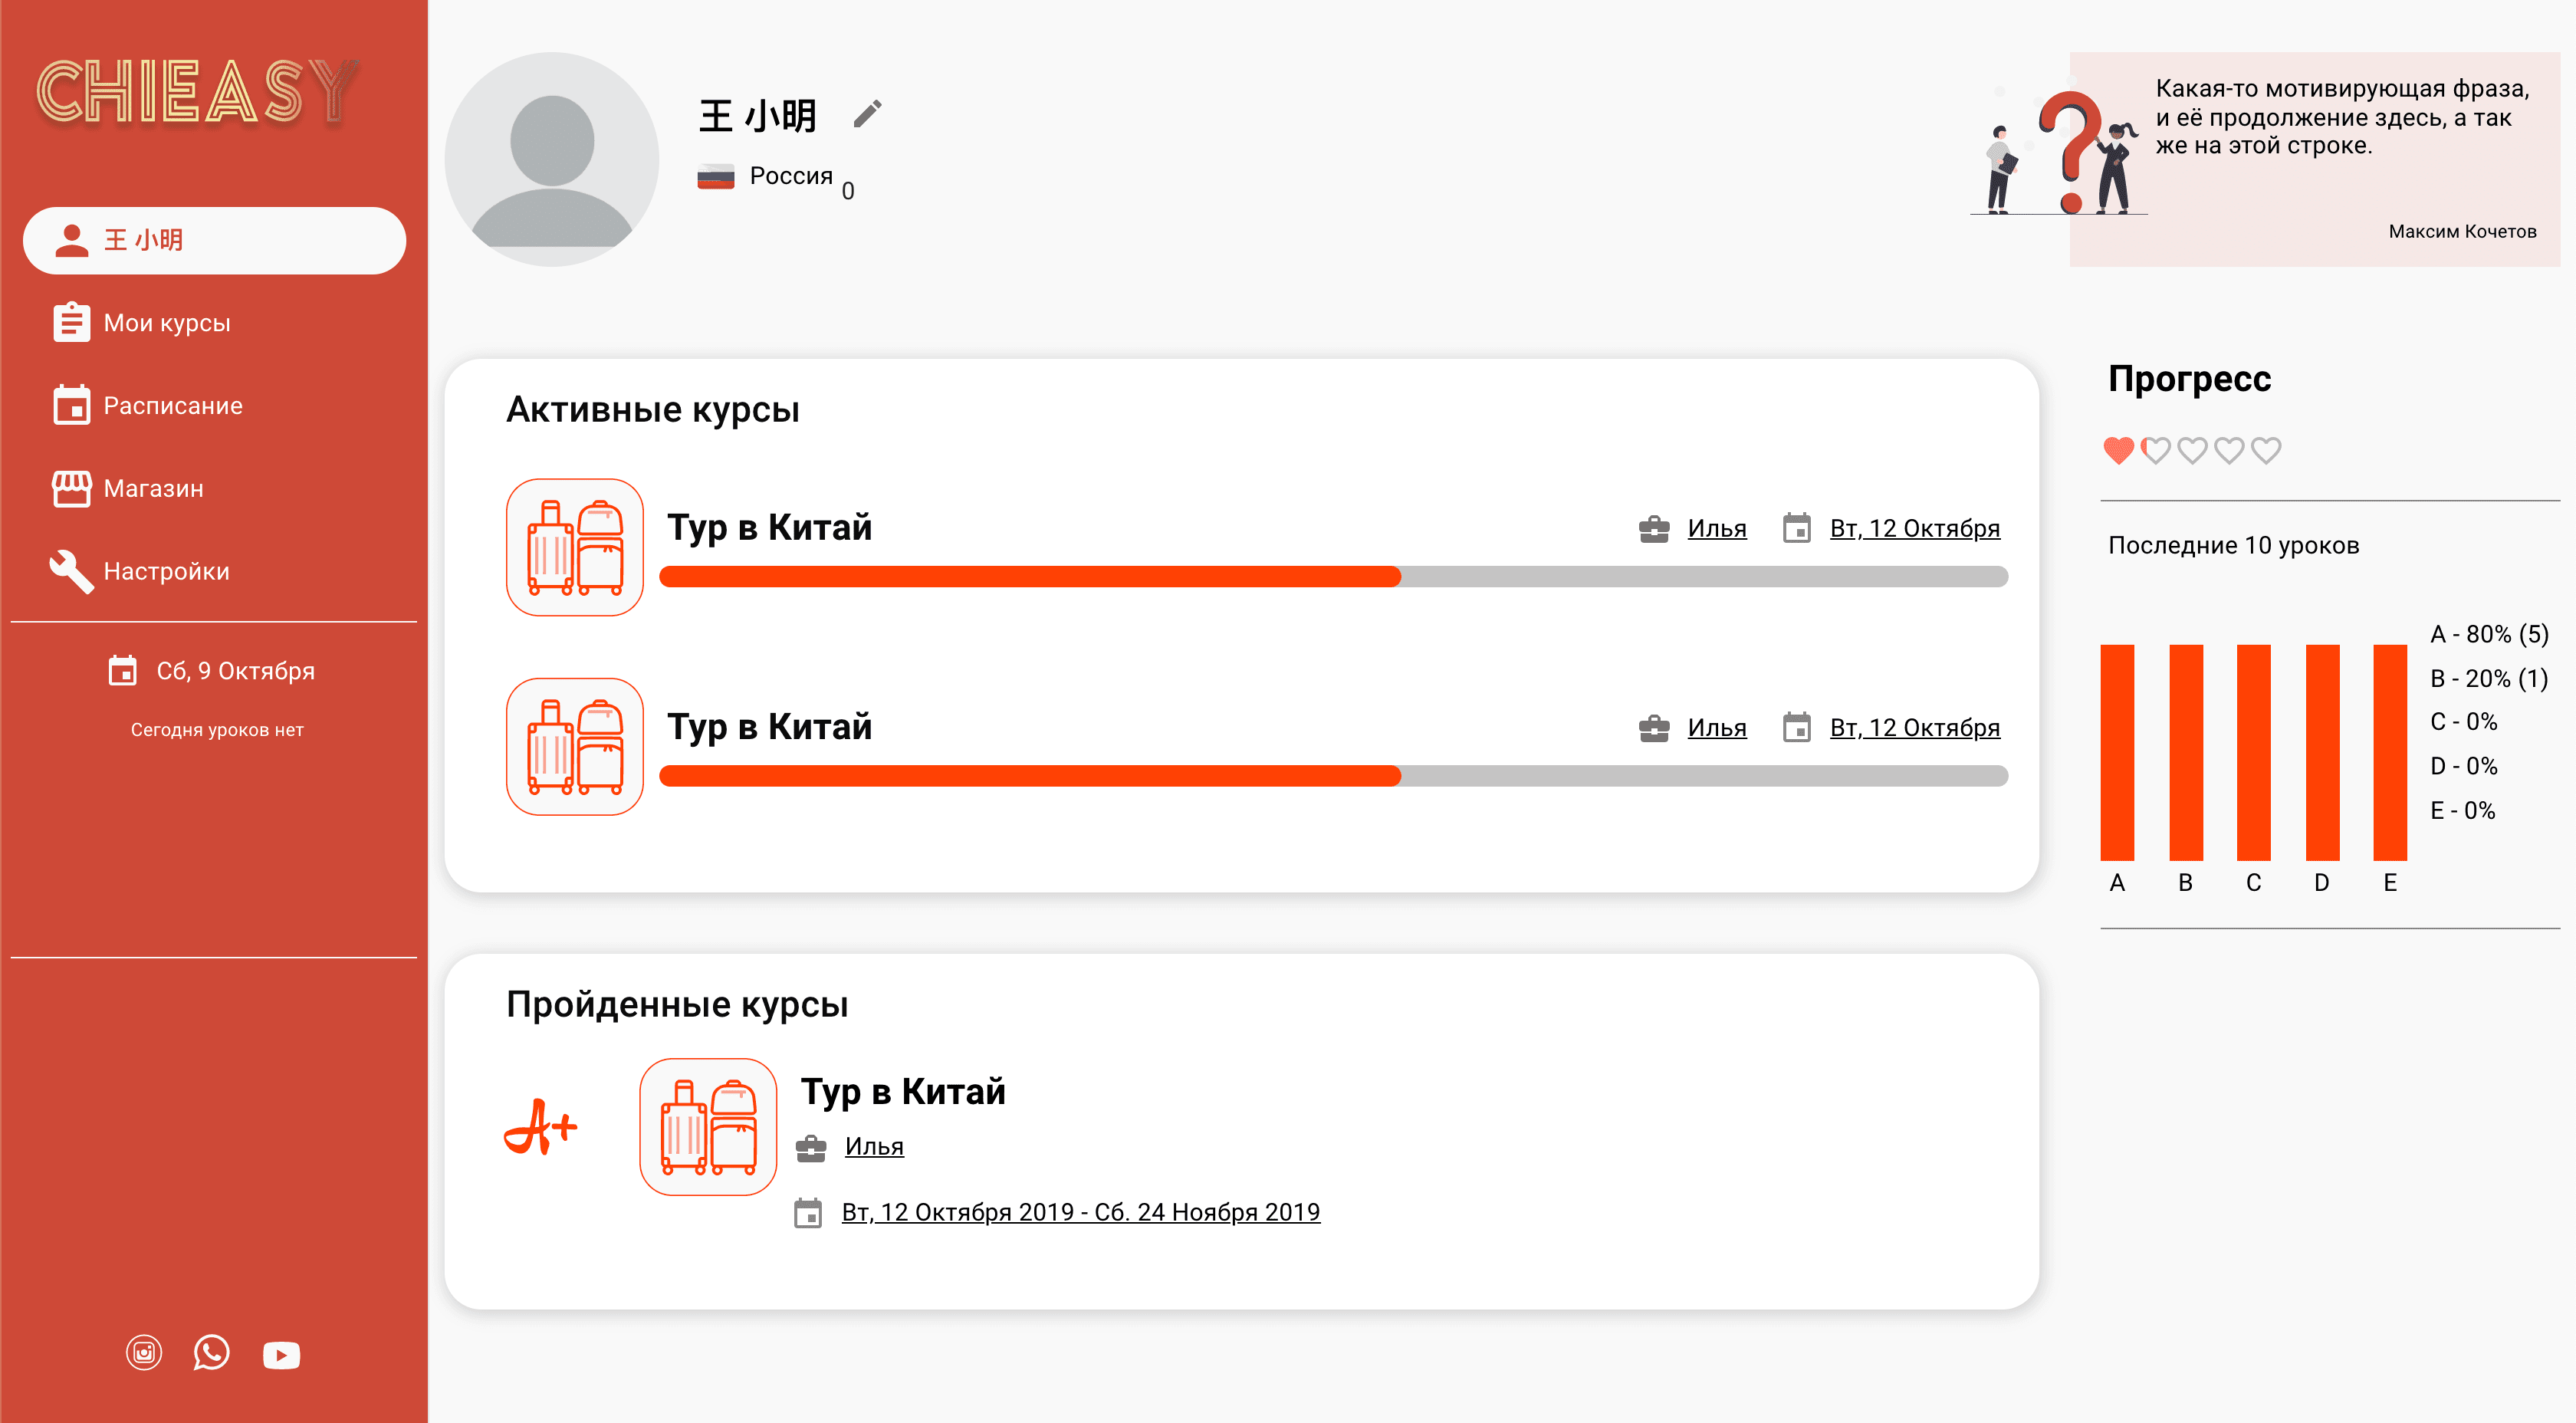Click the Russia flag icon

coord(716,177)
